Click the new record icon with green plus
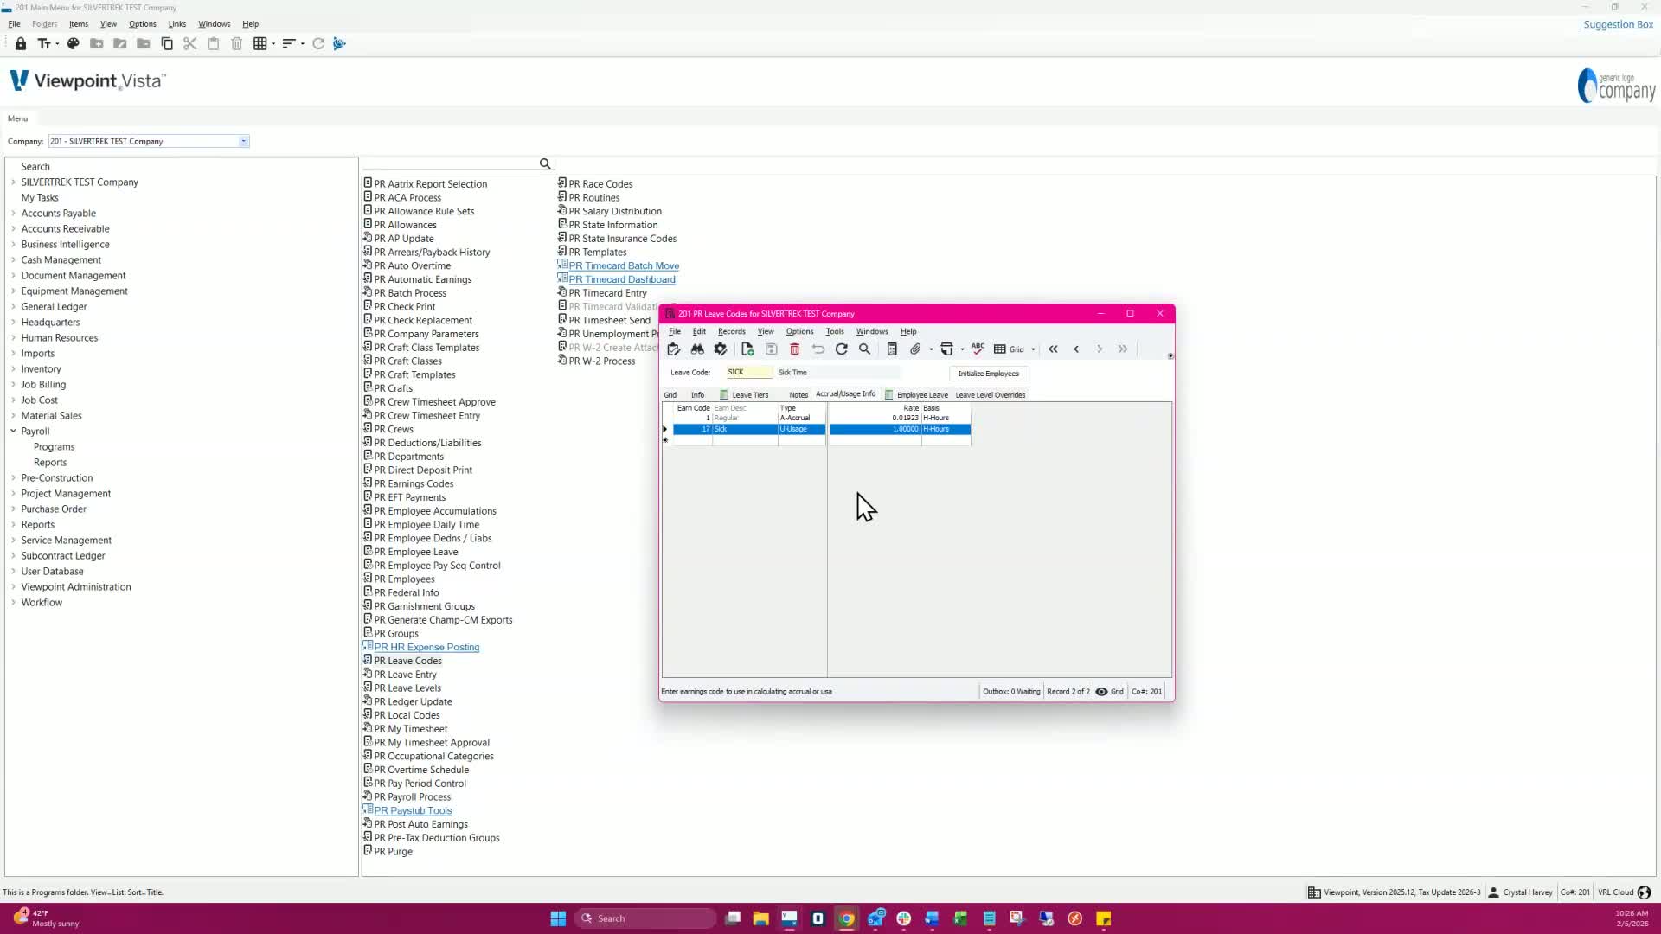This screenshot has height=934, width=1661. coord(747,349)
